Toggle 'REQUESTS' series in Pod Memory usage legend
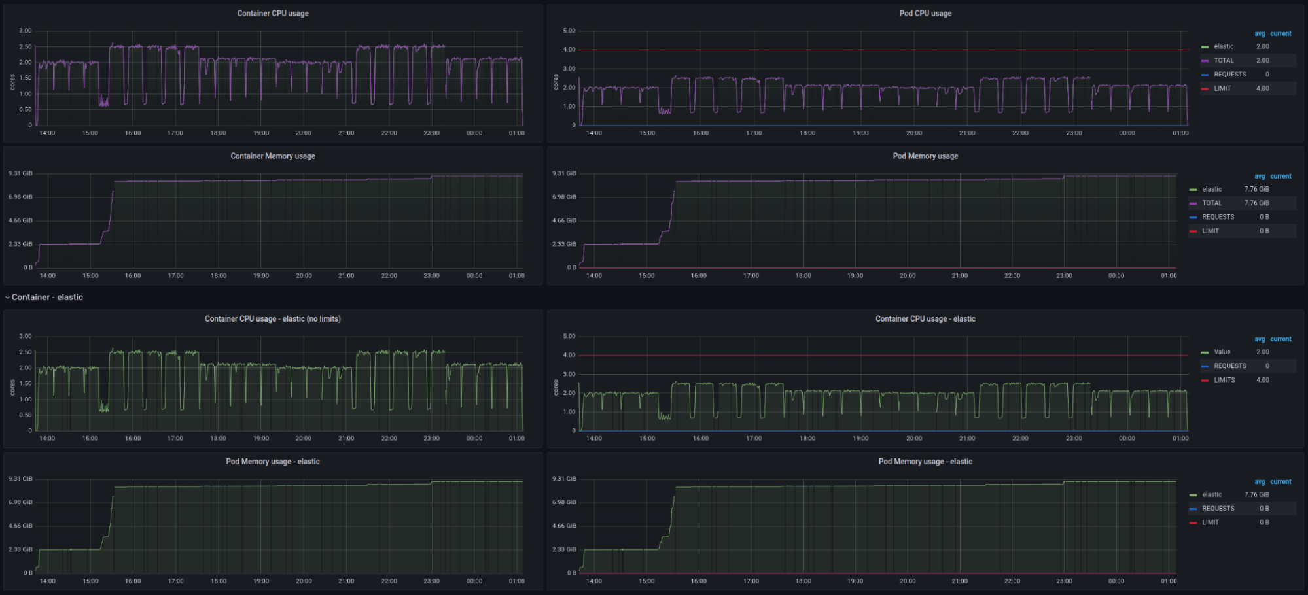The image size is (1308, 595). [x=1218, y=217]
